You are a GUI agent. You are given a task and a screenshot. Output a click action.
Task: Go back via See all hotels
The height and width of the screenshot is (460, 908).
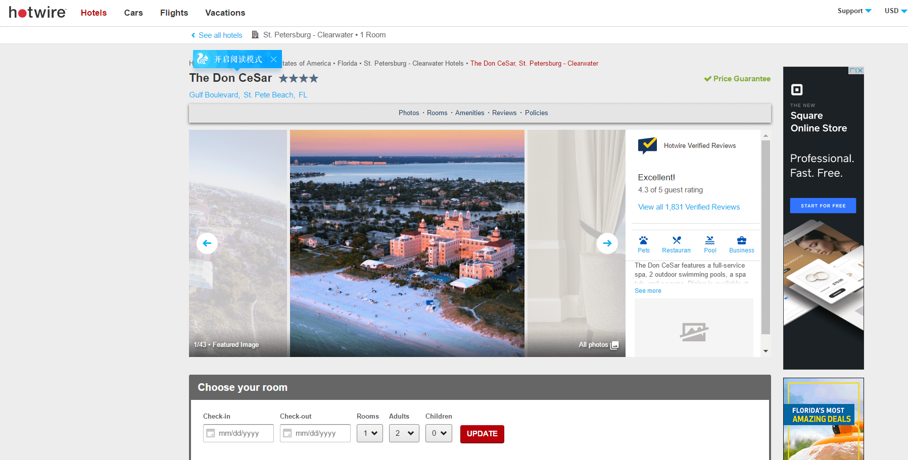pyautogui.click(x=217, y=35)
